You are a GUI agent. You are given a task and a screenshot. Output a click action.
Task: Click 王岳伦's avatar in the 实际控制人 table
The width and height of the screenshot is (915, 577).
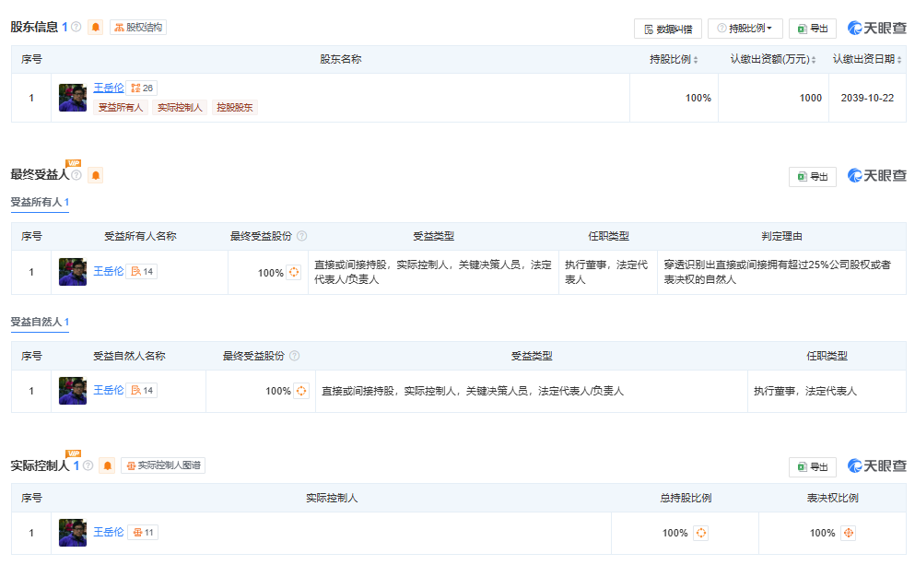click(x=72, y=533)
